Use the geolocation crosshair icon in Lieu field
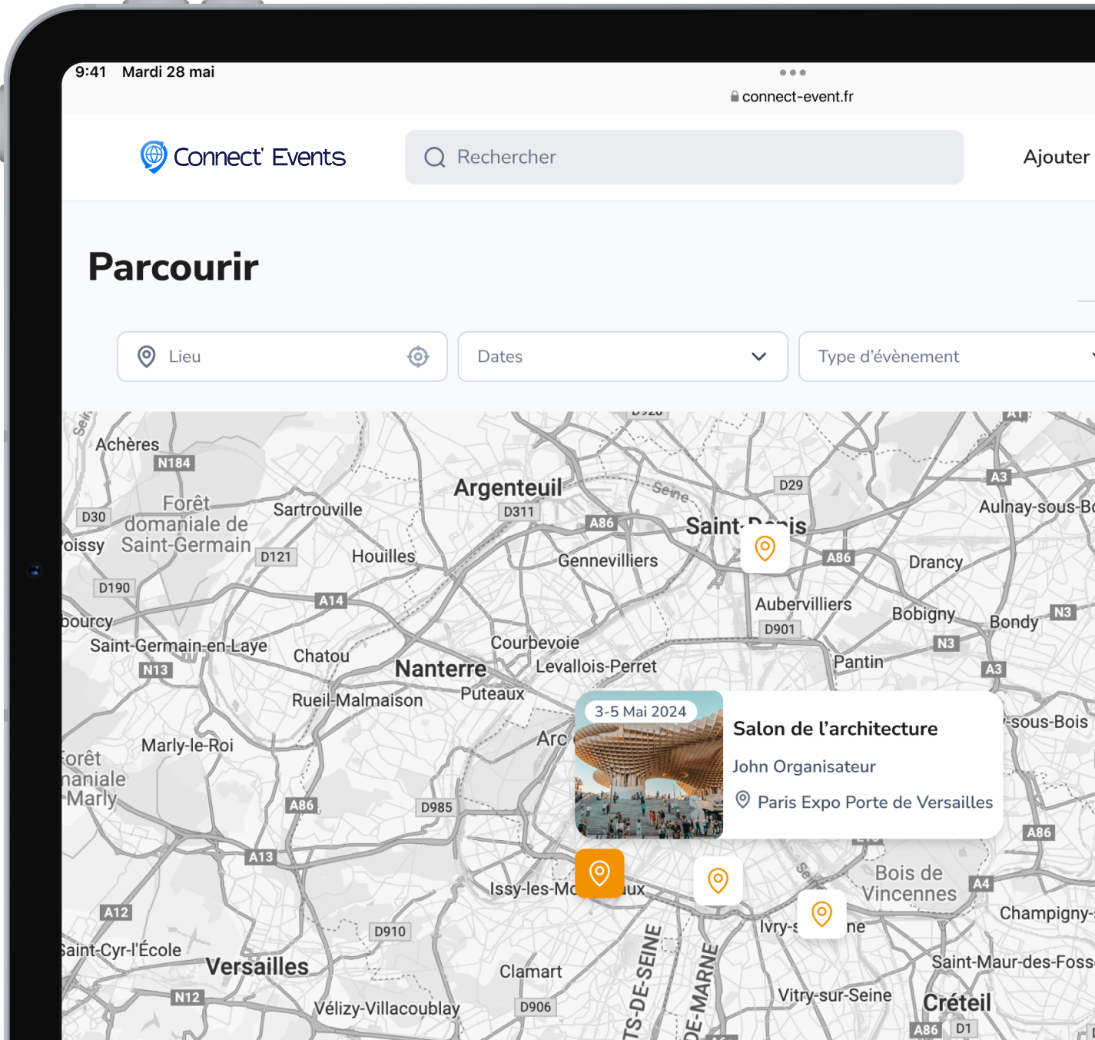 [418, 357]
